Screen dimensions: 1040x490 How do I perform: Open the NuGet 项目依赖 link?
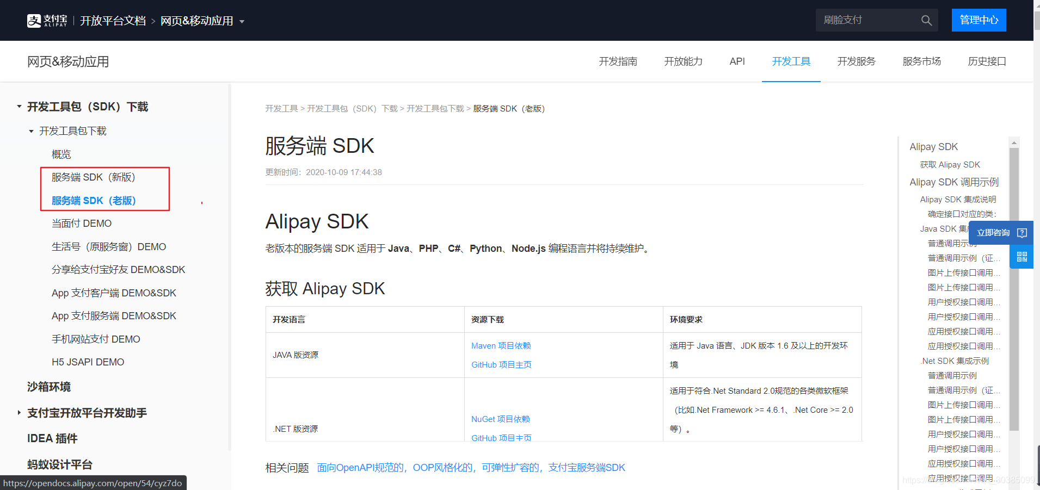pos(500,419)
